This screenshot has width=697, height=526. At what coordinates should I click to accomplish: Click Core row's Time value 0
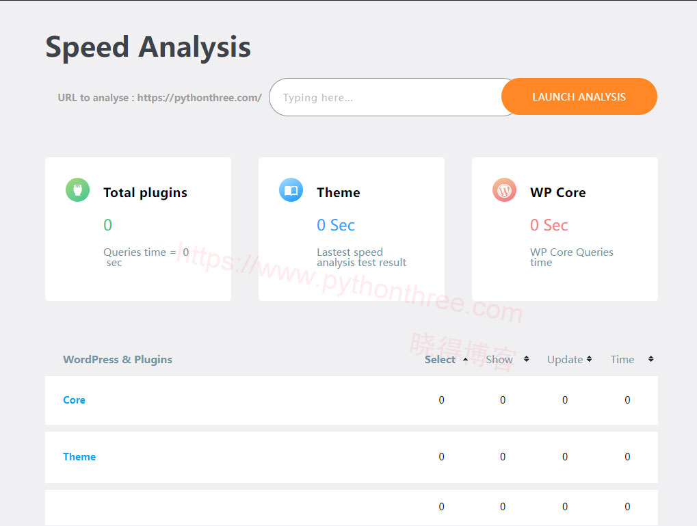click(627, 399)
